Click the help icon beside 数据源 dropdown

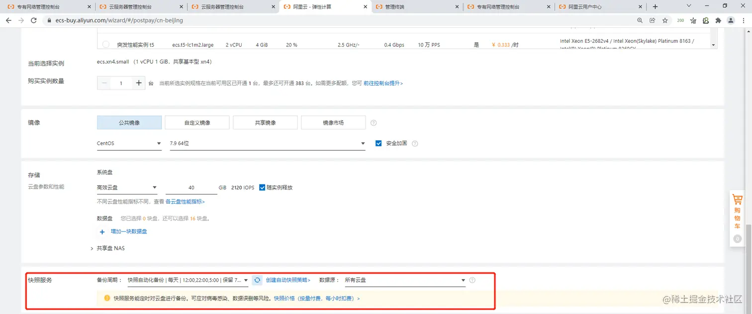pos(472,280)
